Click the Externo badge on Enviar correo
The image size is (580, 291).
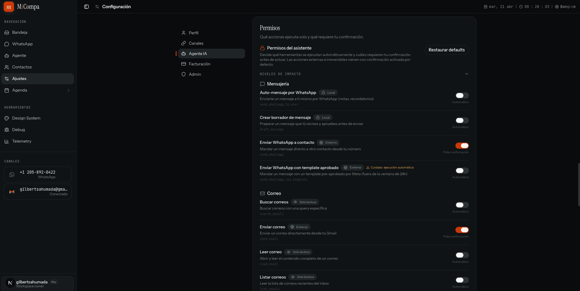click(x=299, y=227)
